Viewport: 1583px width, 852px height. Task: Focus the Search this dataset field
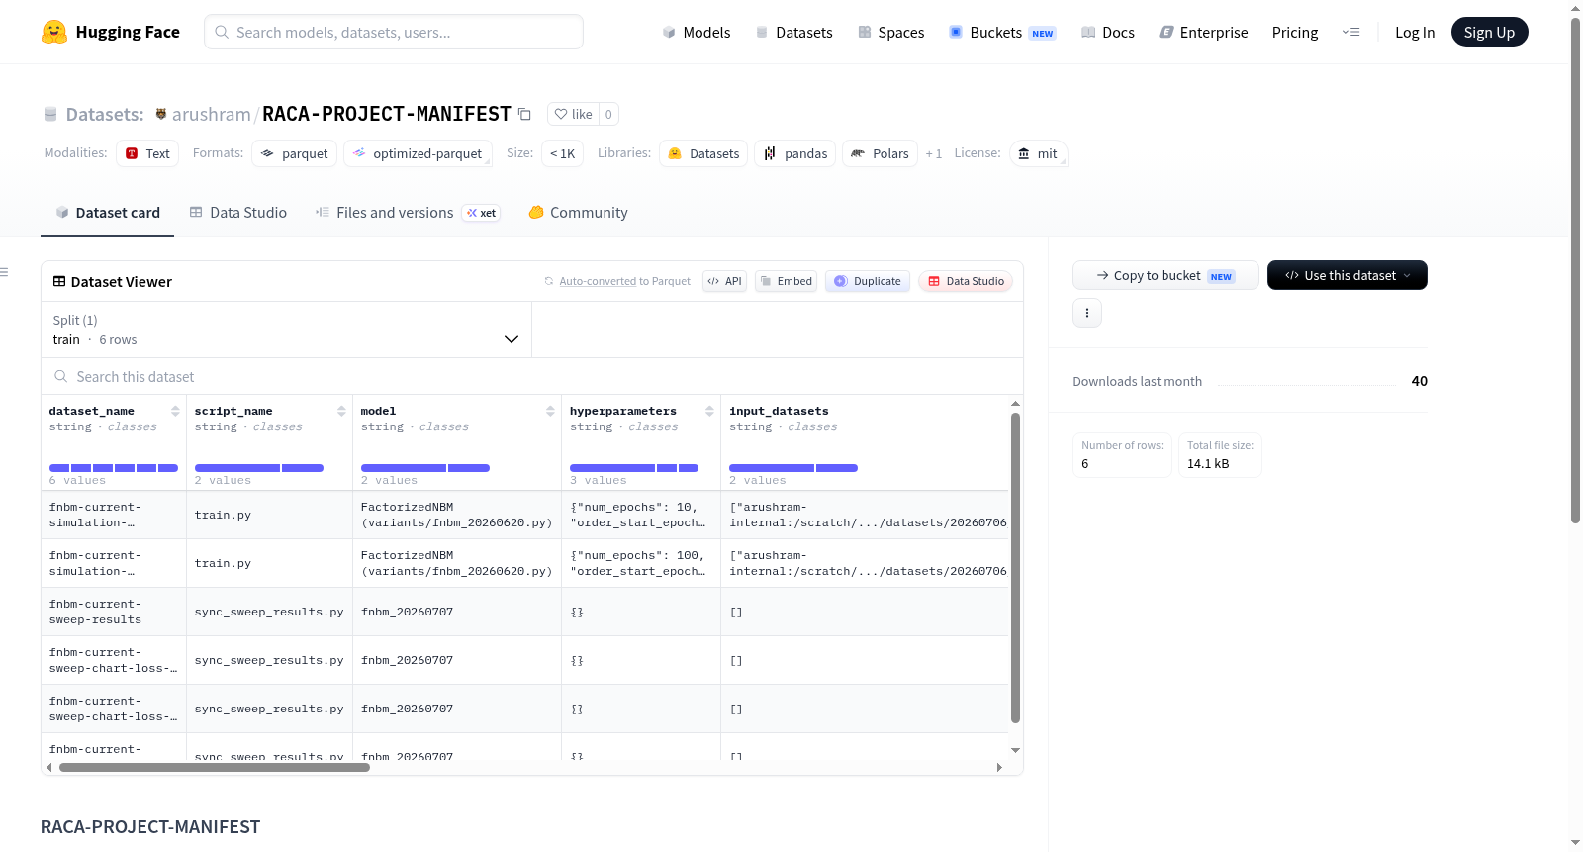(x=532, y=376)
